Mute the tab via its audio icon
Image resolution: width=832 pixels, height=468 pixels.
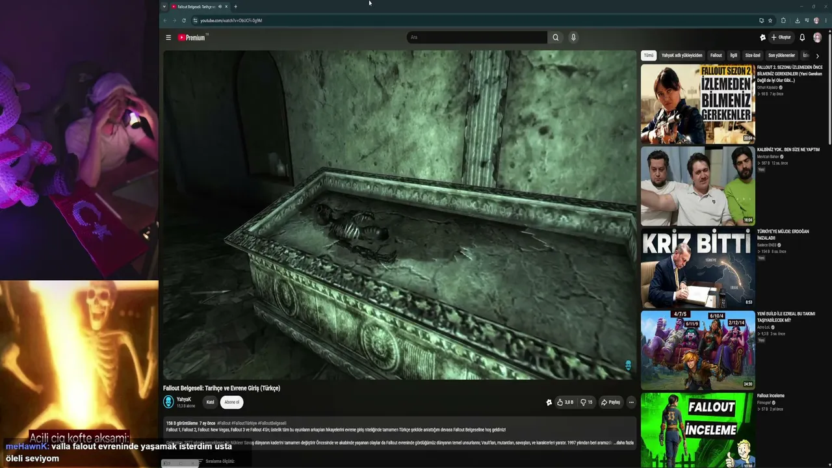[x=220, y=6]
